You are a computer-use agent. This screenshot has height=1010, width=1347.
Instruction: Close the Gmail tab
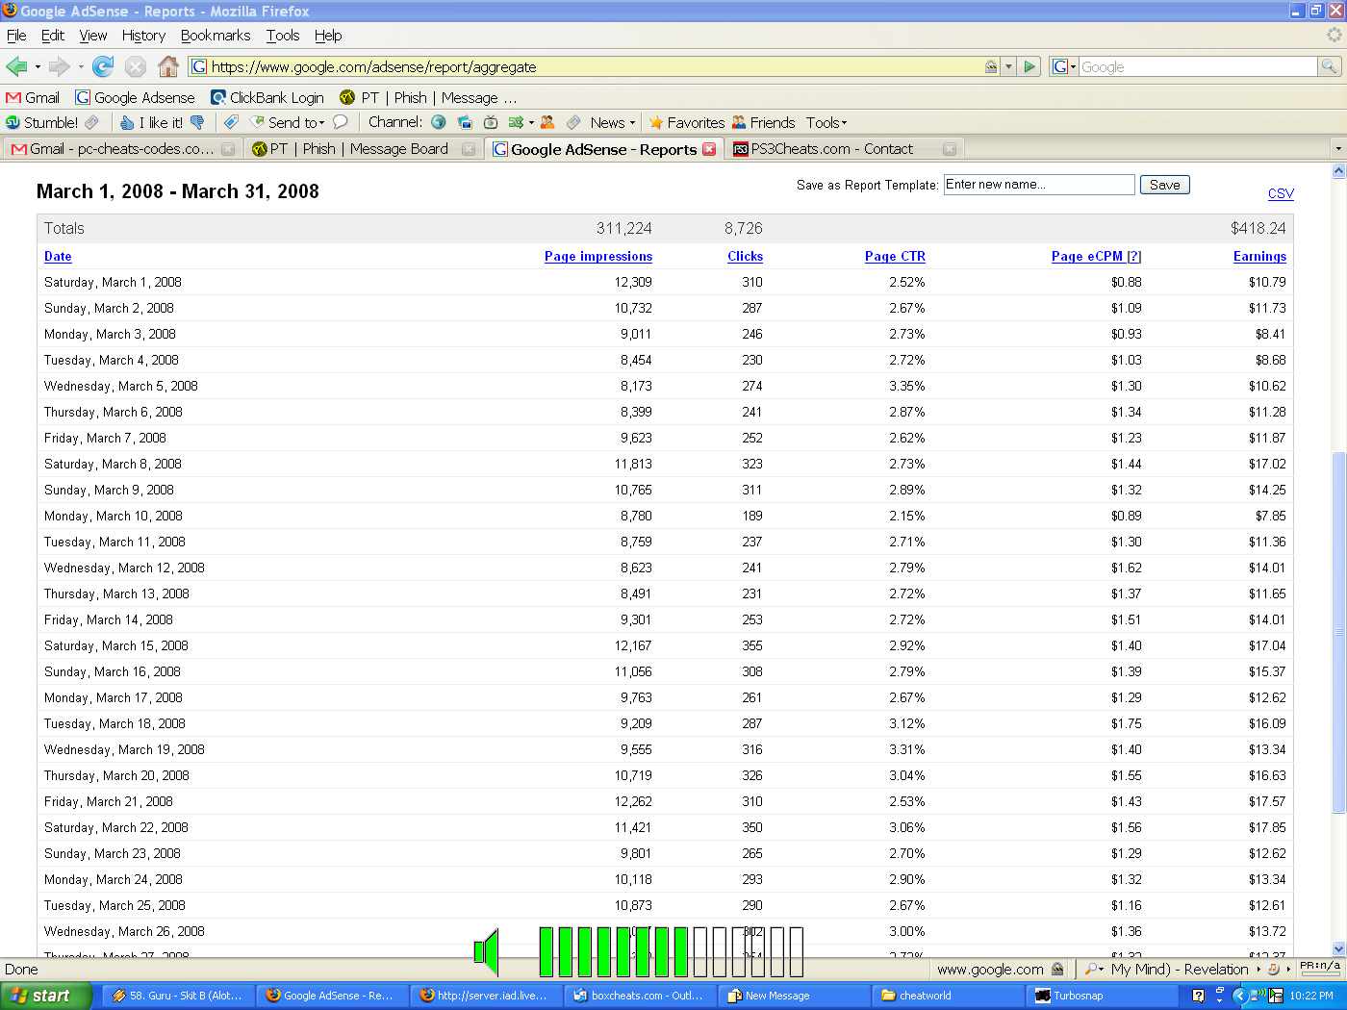(228, 149)
